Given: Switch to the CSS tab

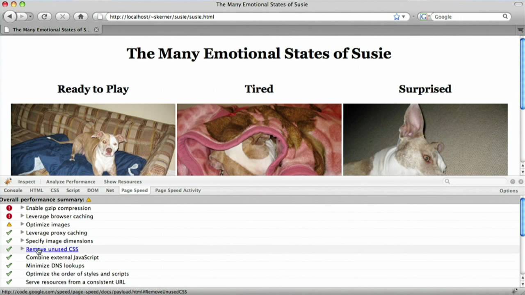Looking at the screenshot, I should [x=55, y=191].
